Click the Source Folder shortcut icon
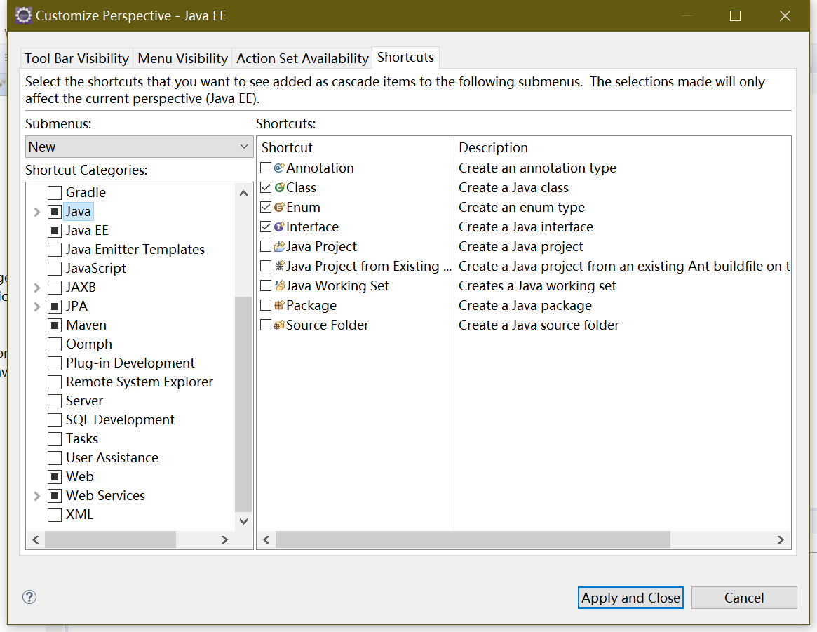Image resolution: width=817 pixels, height=632 pixels. pyautogui.click(x=279, y=325)
